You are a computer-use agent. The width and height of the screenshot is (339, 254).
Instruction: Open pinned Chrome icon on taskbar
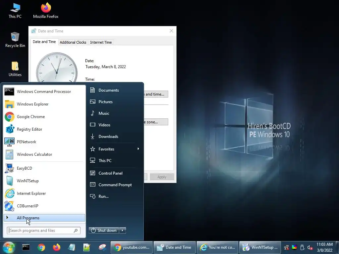(41, 247)
